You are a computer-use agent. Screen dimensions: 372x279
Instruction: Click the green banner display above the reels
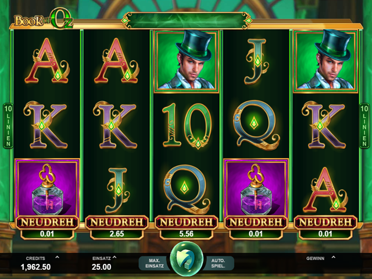coord(187,21)
